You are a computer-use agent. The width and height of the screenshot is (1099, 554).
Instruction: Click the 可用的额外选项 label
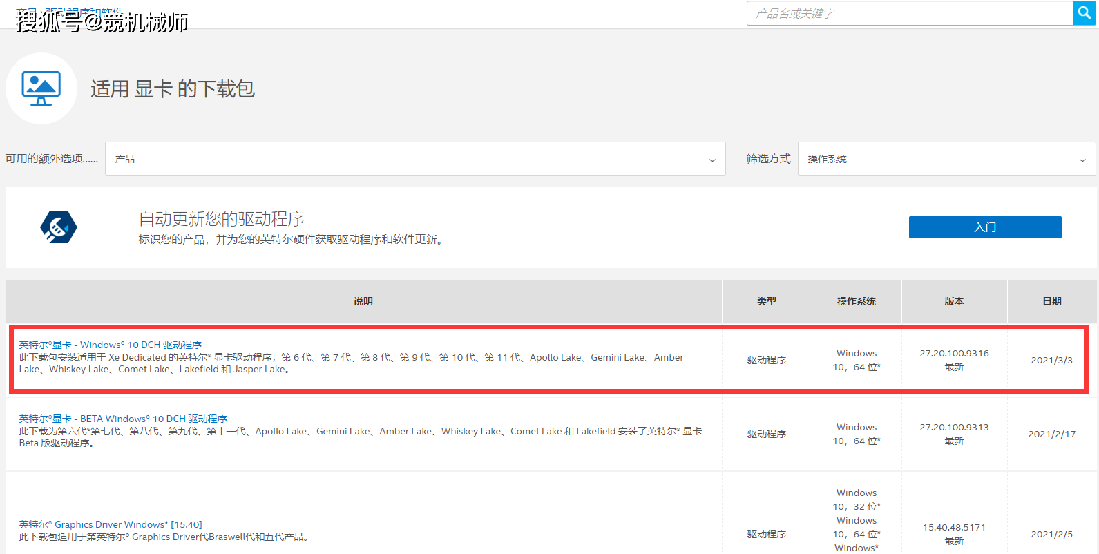coord(52,159)
